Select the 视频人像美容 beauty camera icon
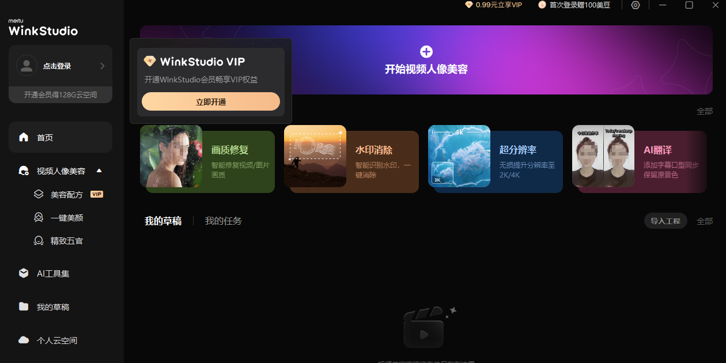The height and width of the screenshot is (363, 726). [24, 171]
